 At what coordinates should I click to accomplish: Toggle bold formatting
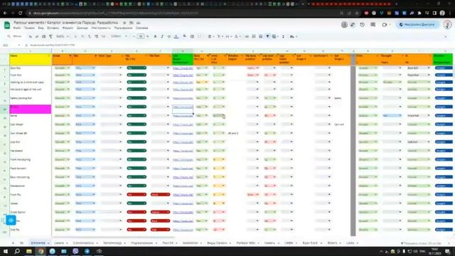pos(155,36)
